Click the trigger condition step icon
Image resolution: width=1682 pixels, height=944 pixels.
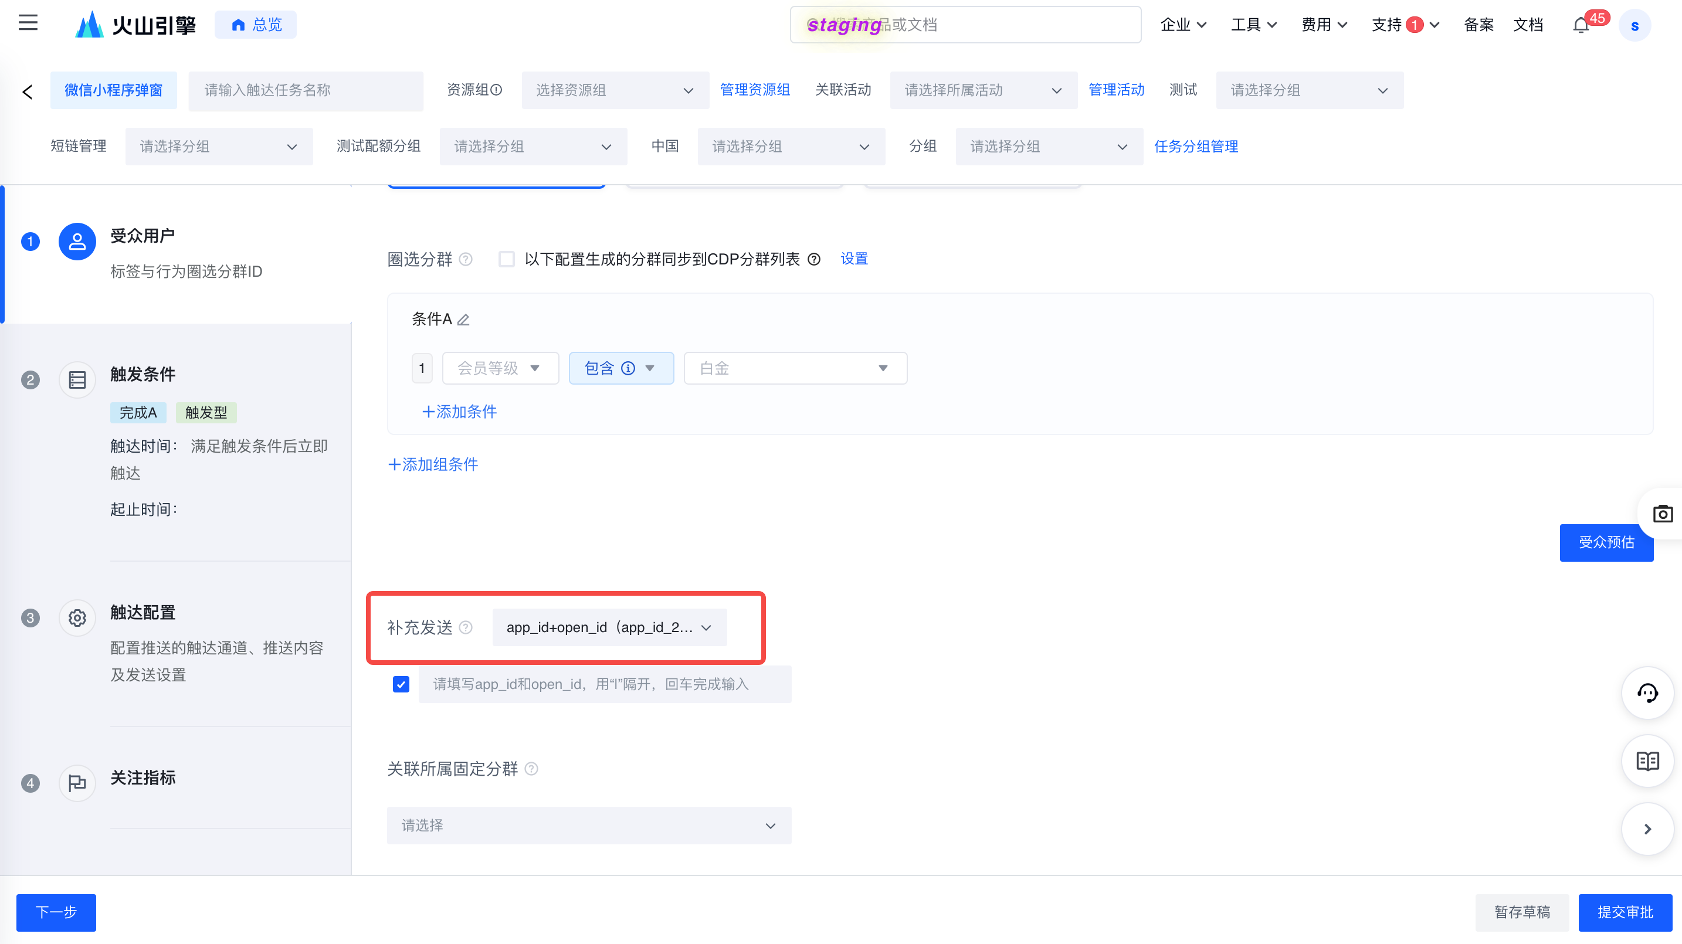tap(77, 380)
